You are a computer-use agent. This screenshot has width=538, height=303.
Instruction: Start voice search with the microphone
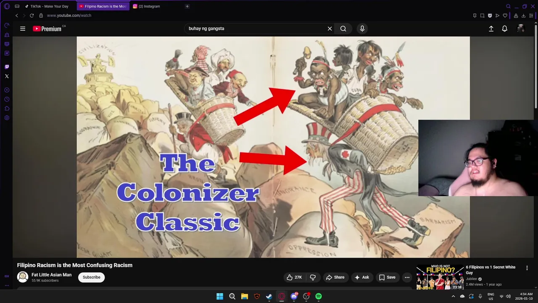coord(362,29)
